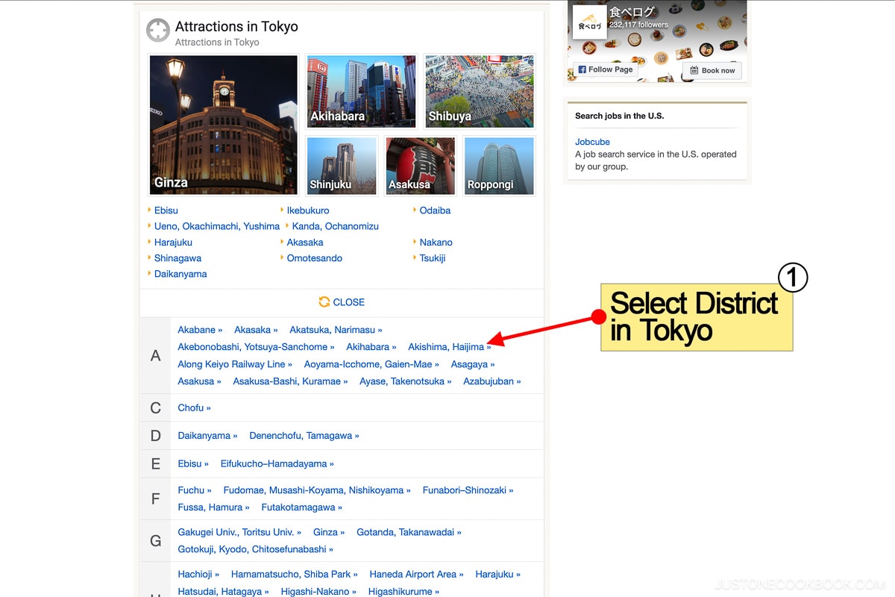
Task: Open the Shibuya crossing thumbnail
Action: 480,90
